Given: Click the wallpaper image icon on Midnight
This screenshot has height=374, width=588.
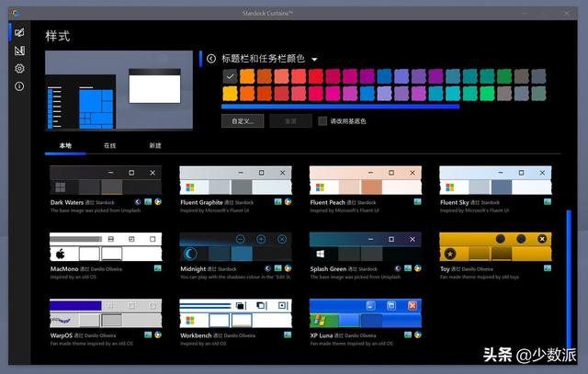Looking at the screenshot, I should [277, 268].
